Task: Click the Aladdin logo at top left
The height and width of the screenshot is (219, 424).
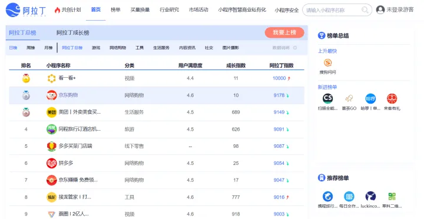Action: click(x=26, y=10)
